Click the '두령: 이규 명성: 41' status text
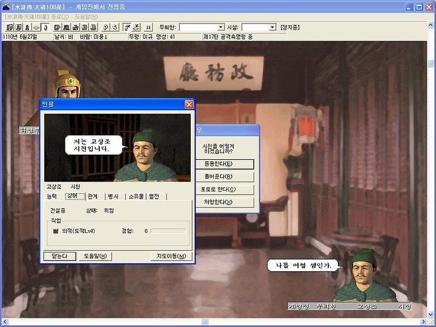This screenshot has width=436, height=327. pos(152,37)
